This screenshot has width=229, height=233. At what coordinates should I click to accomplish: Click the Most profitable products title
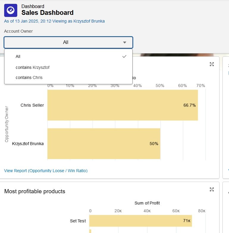click(x=35, y=191)
